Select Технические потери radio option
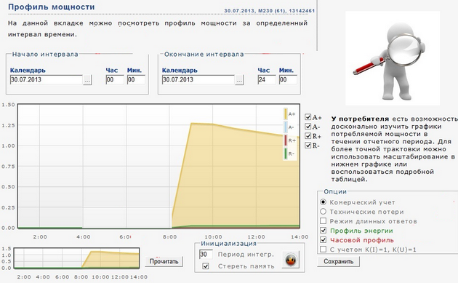 point(323,212)
